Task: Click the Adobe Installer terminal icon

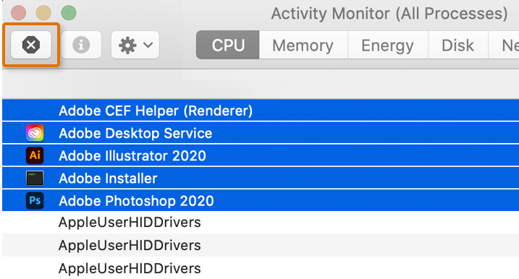Action: click(x=35, y=179)
